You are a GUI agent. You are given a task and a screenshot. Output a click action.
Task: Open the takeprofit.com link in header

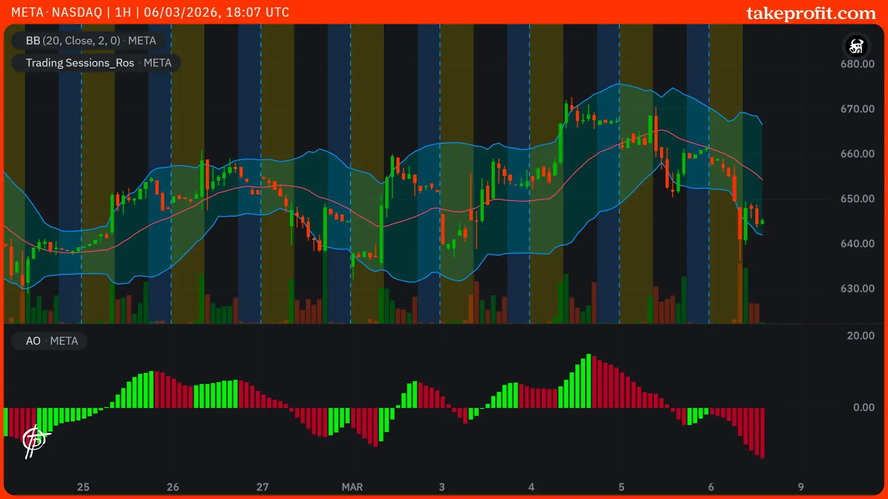point(811,13)
